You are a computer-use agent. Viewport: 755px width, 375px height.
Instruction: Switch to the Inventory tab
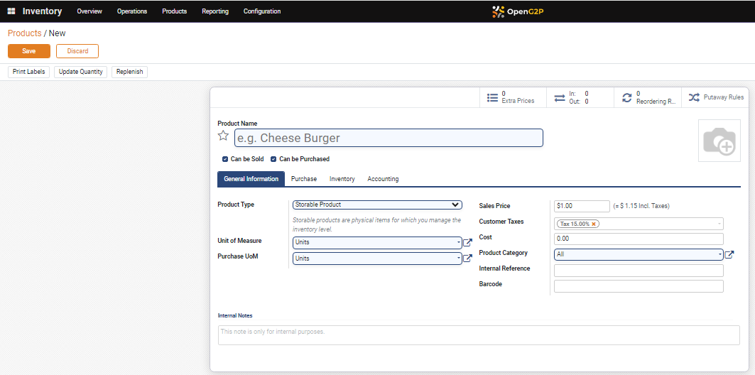point(342,179)
